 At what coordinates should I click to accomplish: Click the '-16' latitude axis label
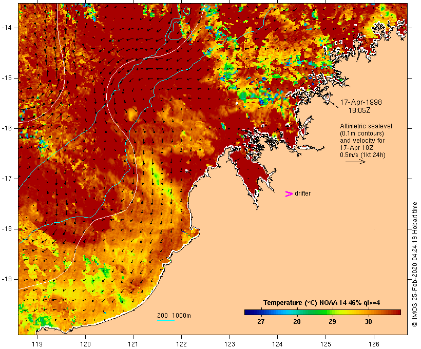(6, 128)
